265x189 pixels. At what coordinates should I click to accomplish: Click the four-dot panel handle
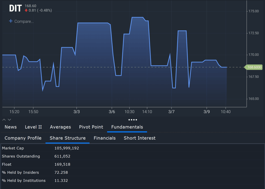132,120
